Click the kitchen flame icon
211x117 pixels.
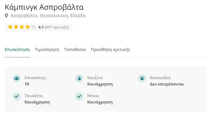pyautogui.click(x=79, y=78)
